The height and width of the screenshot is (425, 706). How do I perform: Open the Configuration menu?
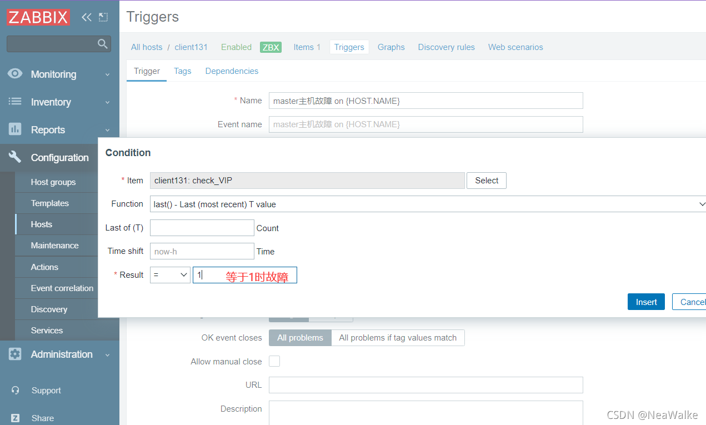pos(59,158)
